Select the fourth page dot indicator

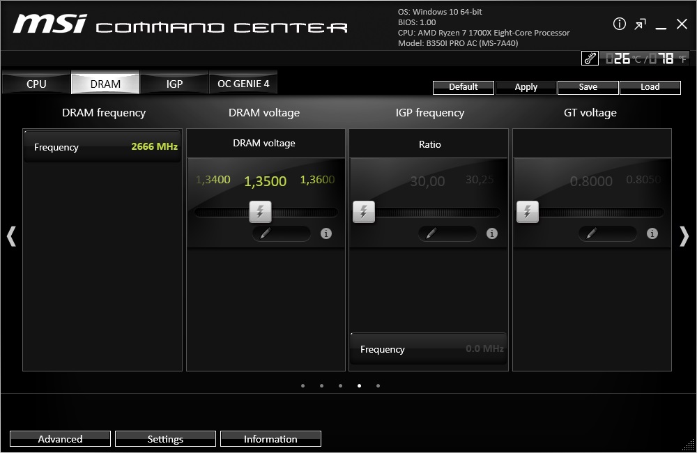(x=359, y=386)
